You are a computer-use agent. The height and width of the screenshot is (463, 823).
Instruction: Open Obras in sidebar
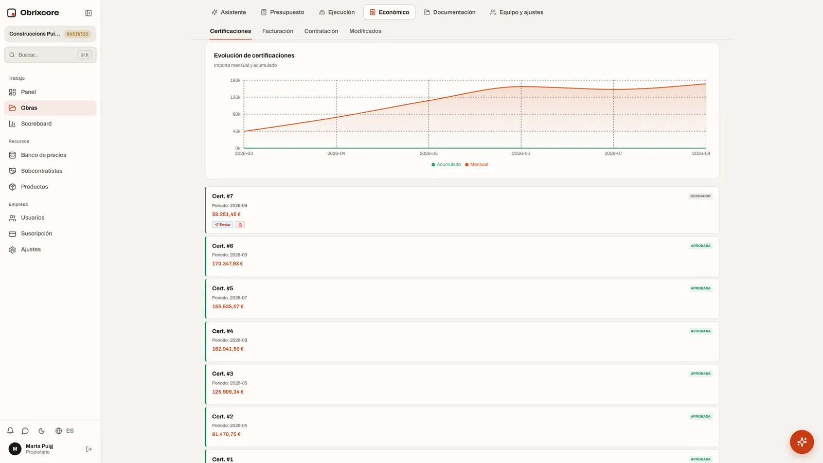[x=50, y=108]
